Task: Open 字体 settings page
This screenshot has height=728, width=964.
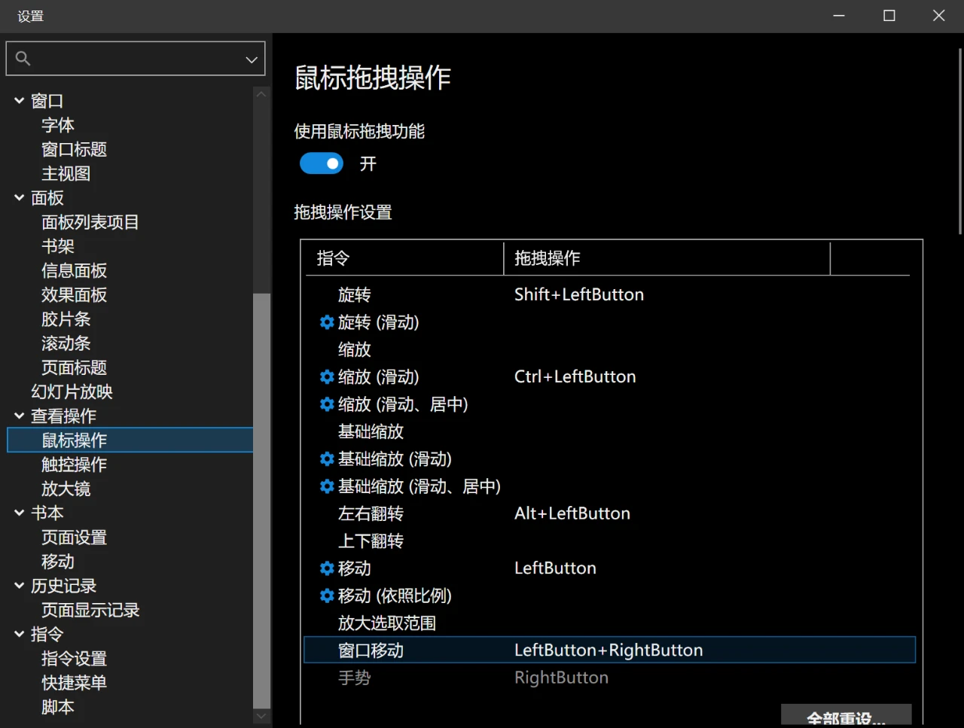Action: [x=58, y=125]
